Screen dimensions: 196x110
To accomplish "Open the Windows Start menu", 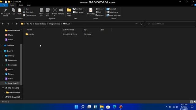I will click(x=76, y=107).
